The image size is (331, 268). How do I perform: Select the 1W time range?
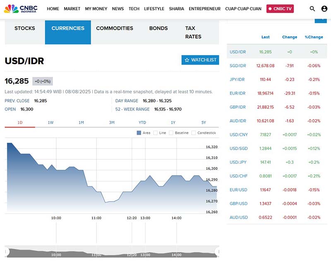click(x=50, y=122)
